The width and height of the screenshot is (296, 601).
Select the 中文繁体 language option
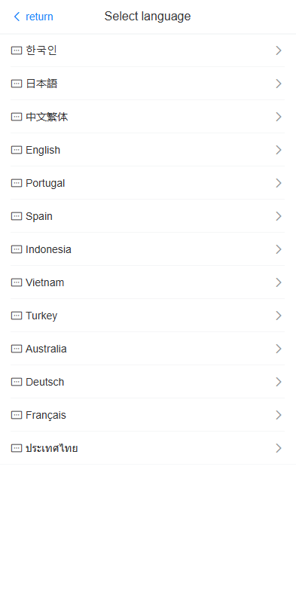[148, 117]
